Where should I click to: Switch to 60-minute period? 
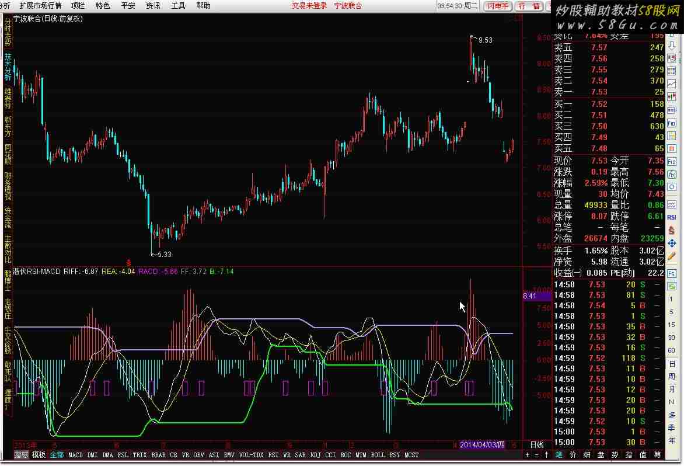click(x=671, y=350)
